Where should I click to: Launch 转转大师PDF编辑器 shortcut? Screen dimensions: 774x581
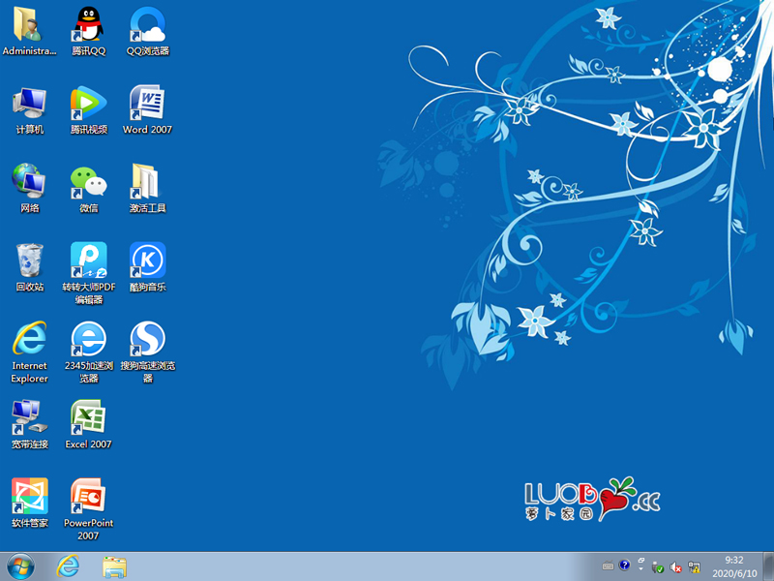coord(88,273)
